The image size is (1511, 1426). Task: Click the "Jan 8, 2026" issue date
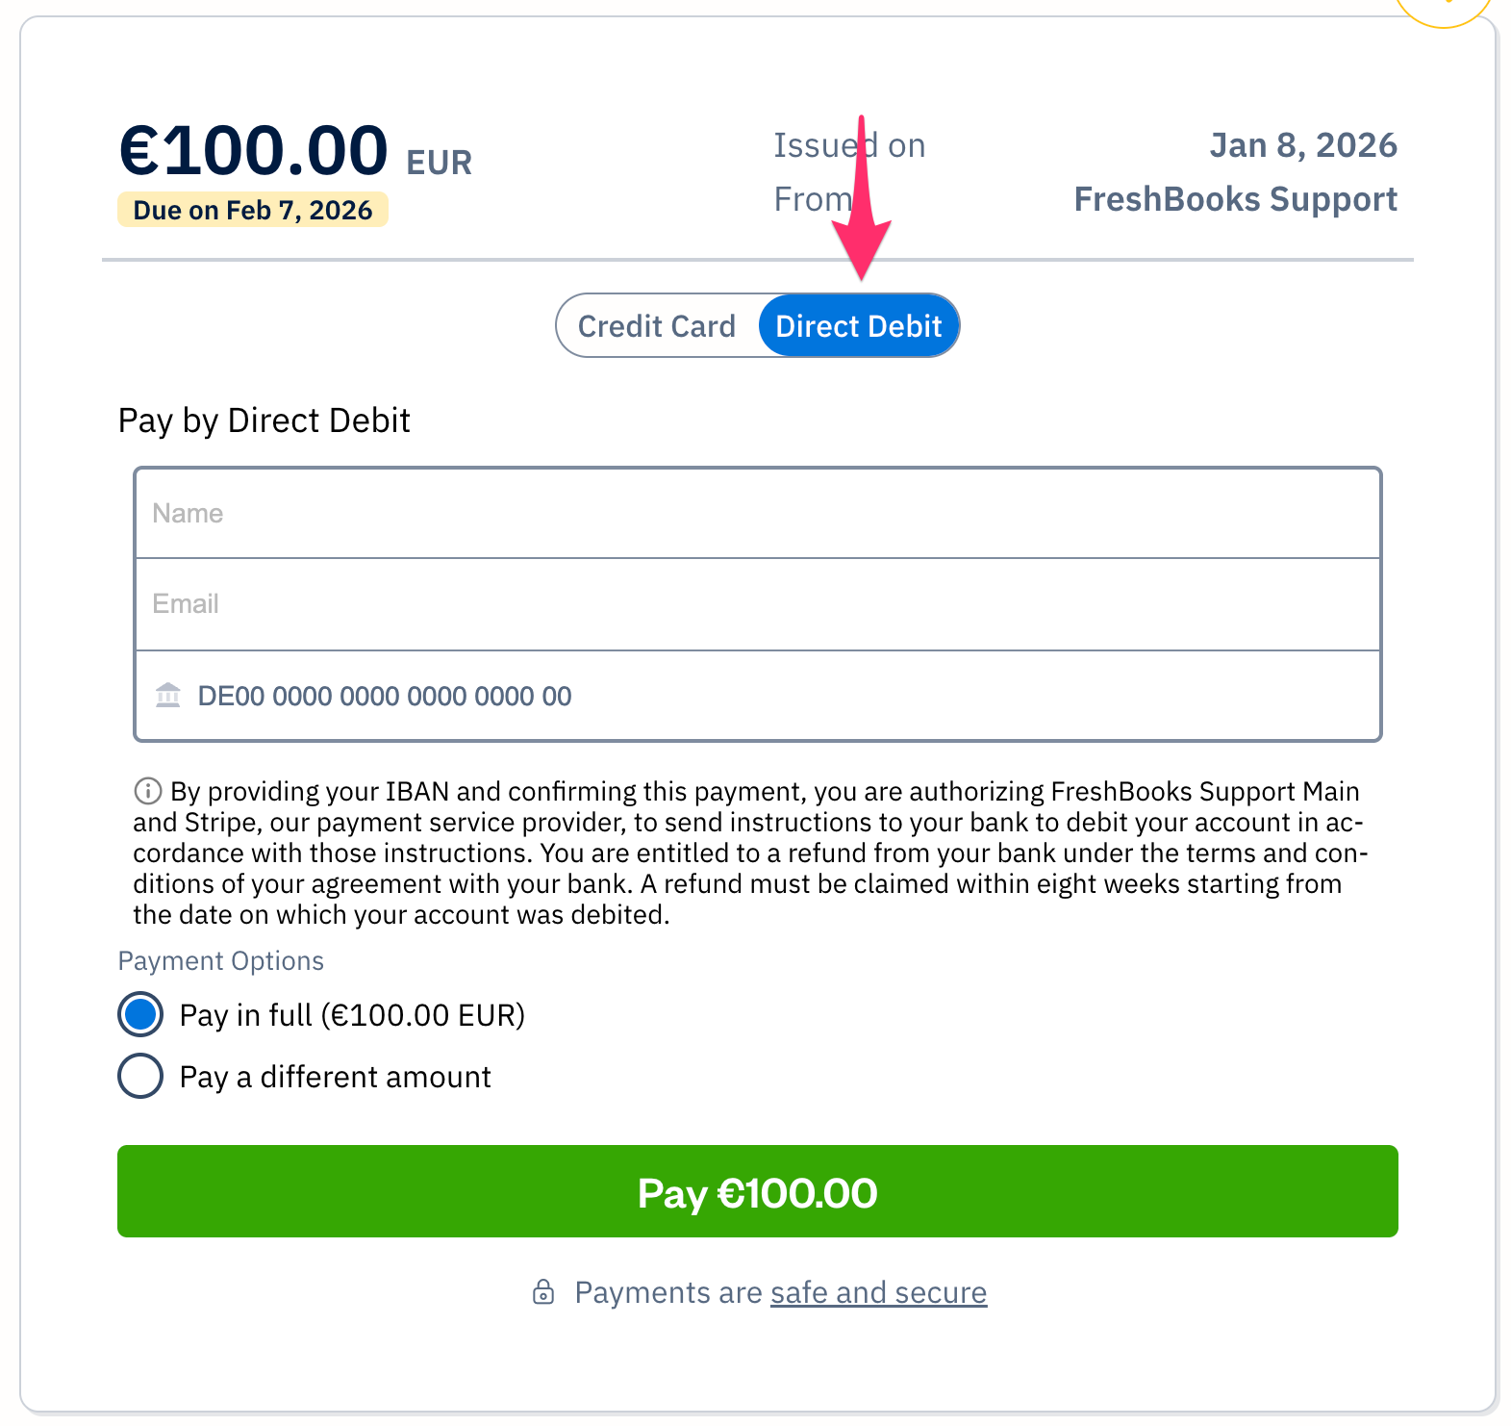(1304, 144)
